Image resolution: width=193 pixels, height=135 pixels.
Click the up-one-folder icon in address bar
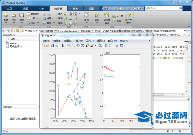(13, 31)
